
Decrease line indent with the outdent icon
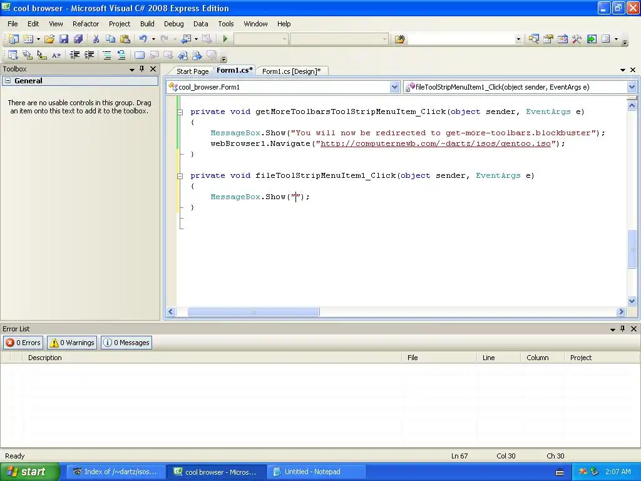(75, 55)
